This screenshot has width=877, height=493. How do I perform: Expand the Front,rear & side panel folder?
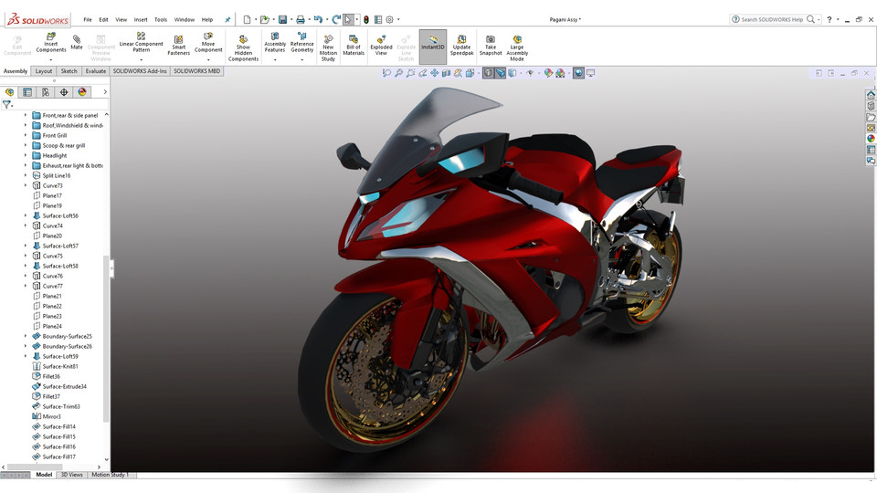coord(26,115)
